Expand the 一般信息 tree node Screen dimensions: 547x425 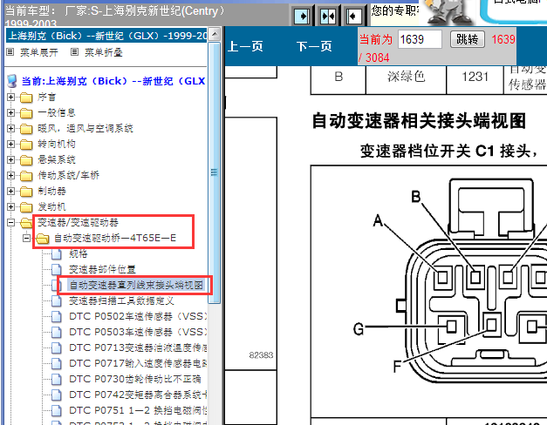[10, 113]
